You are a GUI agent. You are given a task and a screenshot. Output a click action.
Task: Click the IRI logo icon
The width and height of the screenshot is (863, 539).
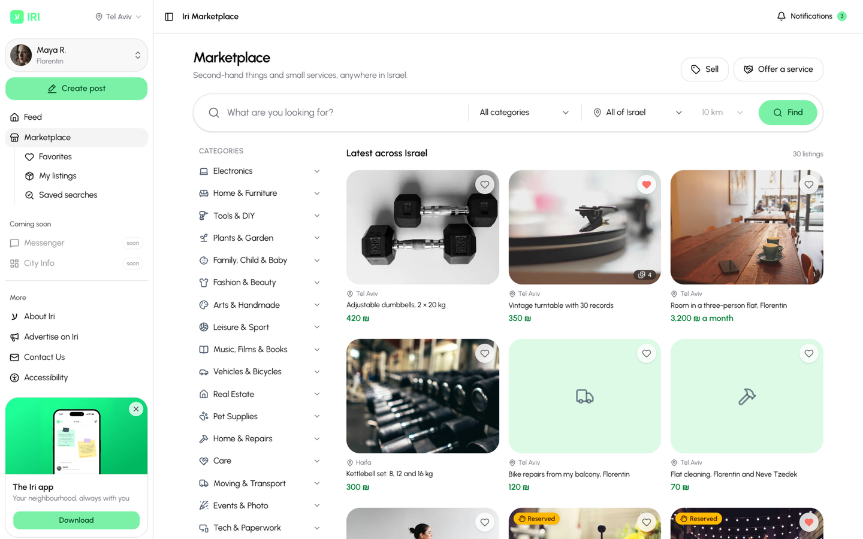tap(17, 17)
